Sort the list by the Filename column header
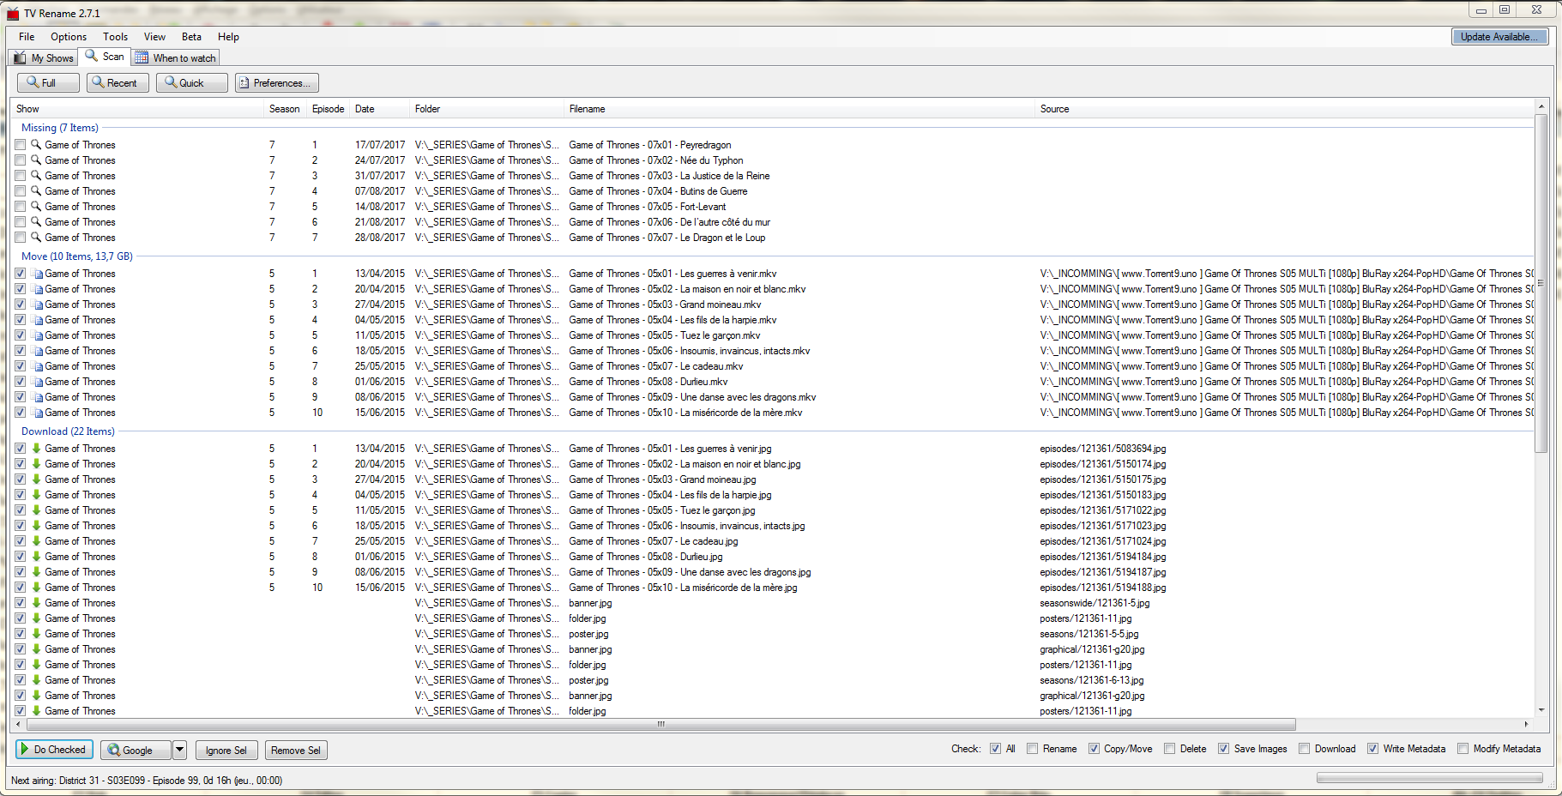Screen dimensions: 1562x796 (x=800, y=109)
